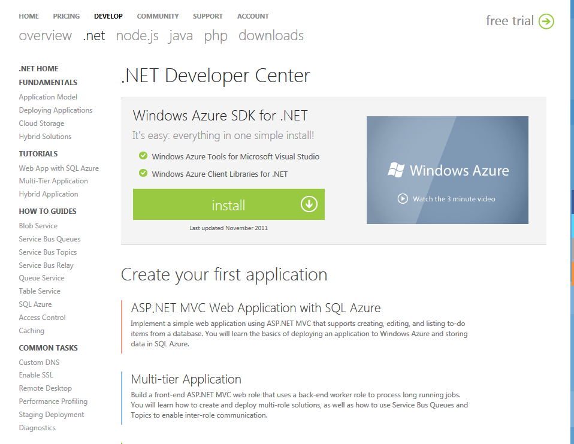Go to .NET HOME in sidebar

click(39, 69)
